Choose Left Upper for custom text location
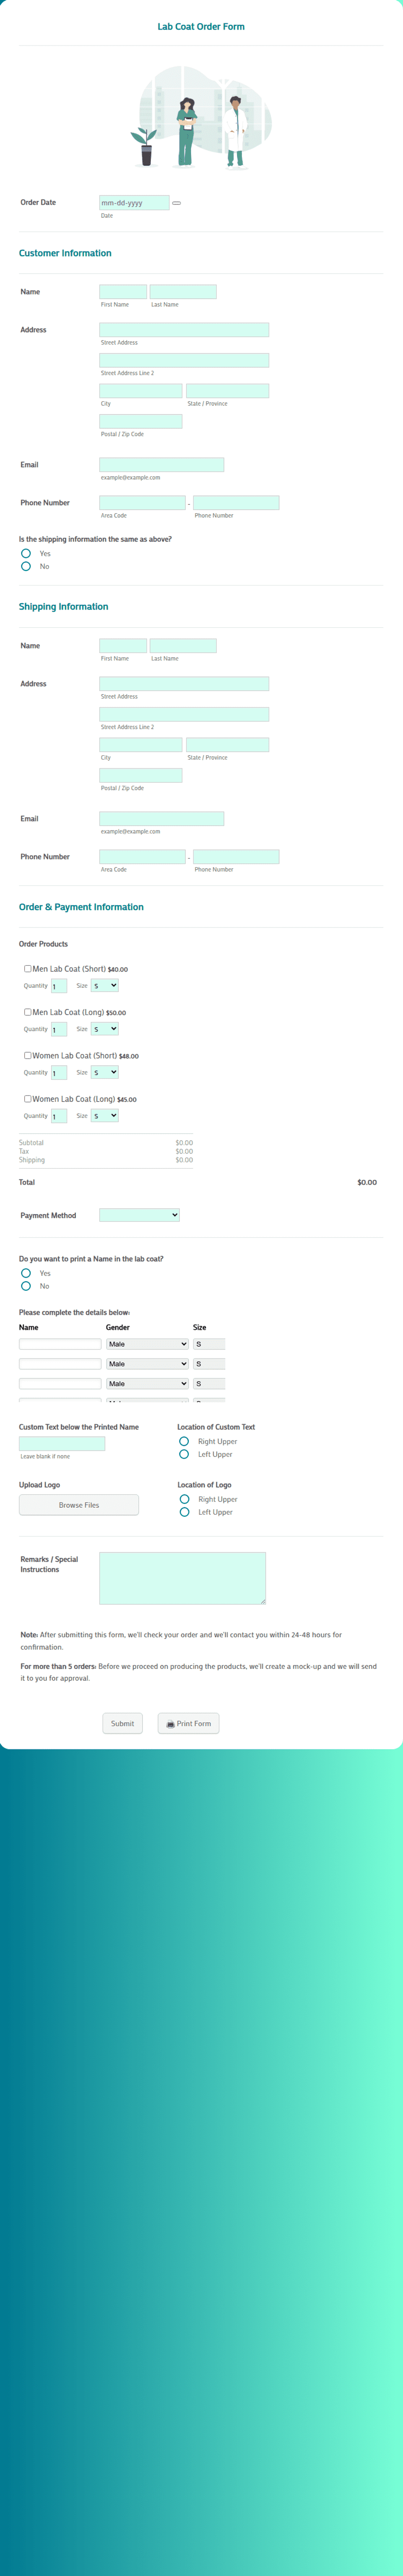Image resolution: width=403 pixels, height=2576 pixels. (184, 1454)
